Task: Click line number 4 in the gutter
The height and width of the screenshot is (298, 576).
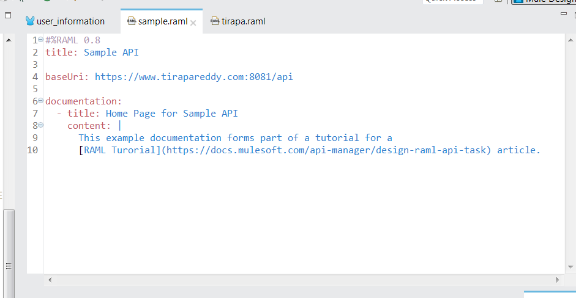Action: pos(35,76)
